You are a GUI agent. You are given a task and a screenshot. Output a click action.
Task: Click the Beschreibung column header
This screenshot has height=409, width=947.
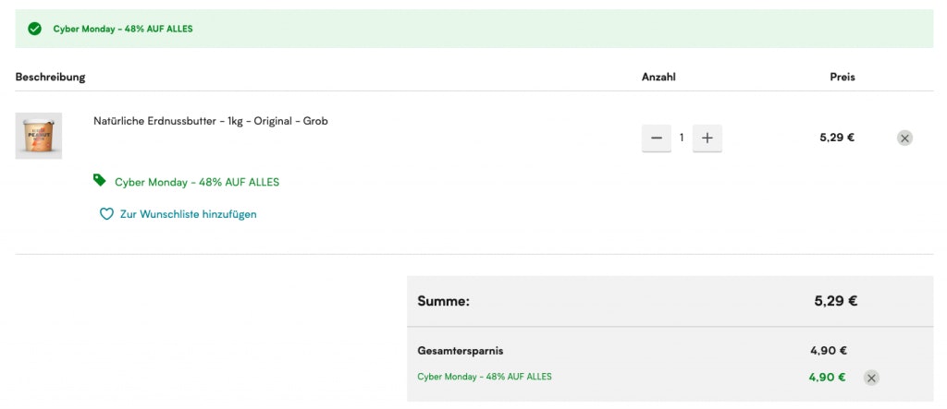[x=50, y=77]
